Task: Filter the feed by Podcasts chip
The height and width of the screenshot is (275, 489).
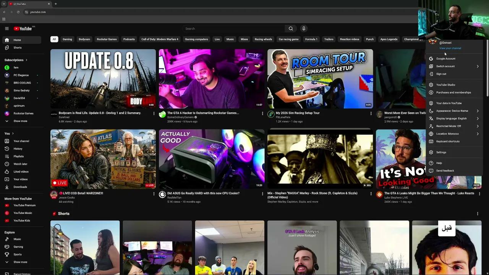Action: click(129, 39)
